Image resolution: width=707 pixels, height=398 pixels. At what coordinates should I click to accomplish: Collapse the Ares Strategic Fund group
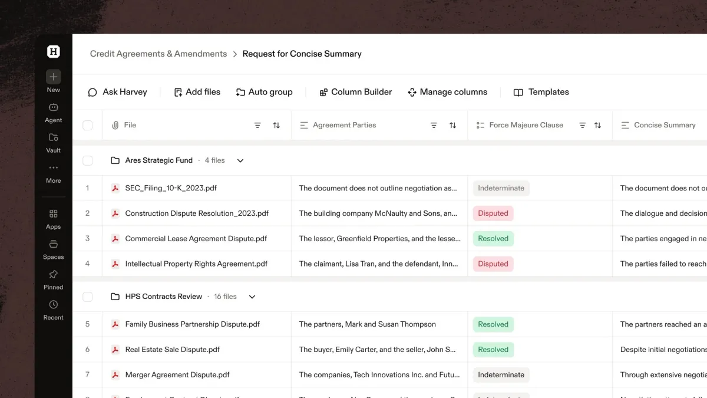point(240,160)
